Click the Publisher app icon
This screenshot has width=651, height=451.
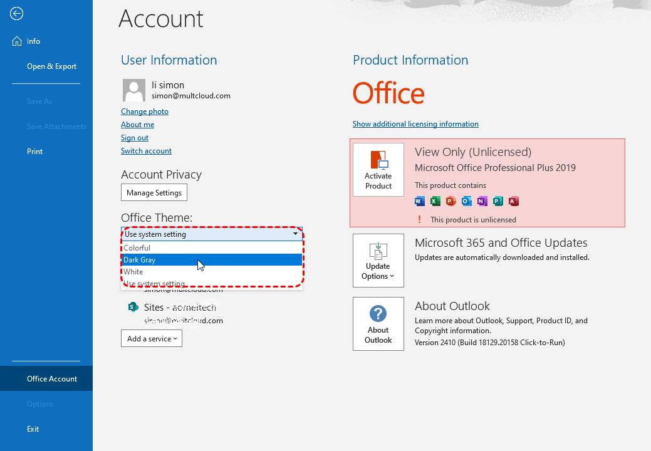coord(497,202)
